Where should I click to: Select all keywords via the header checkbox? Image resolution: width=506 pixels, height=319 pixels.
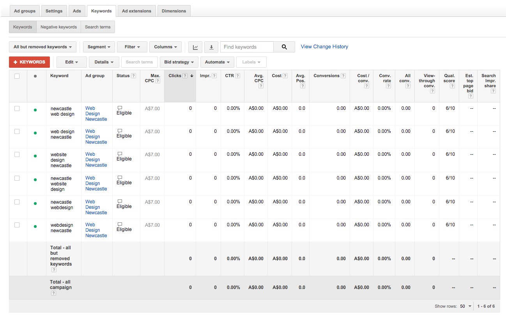pos(18,76)
